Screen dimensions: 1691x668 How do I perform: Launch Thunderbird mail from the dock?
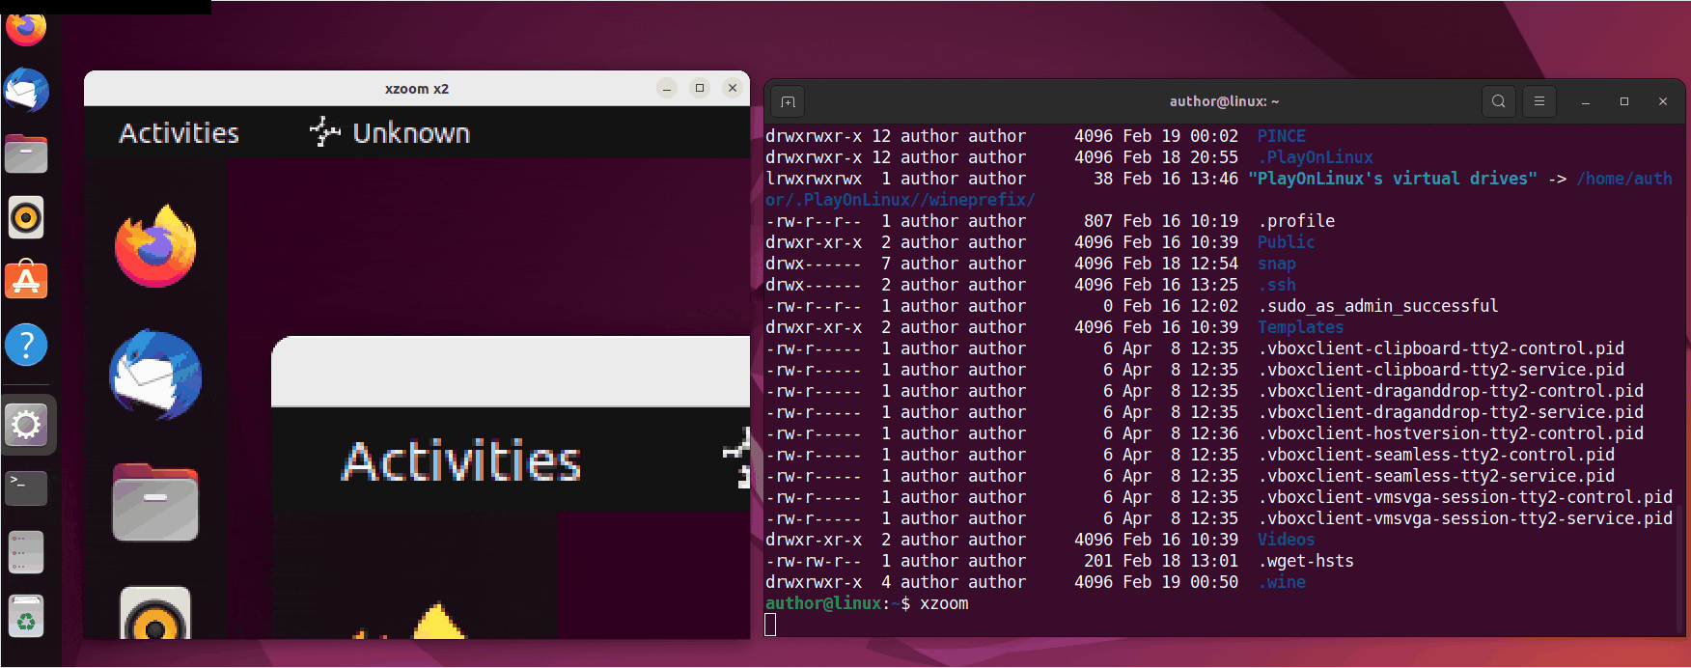[x=26, y=90]
